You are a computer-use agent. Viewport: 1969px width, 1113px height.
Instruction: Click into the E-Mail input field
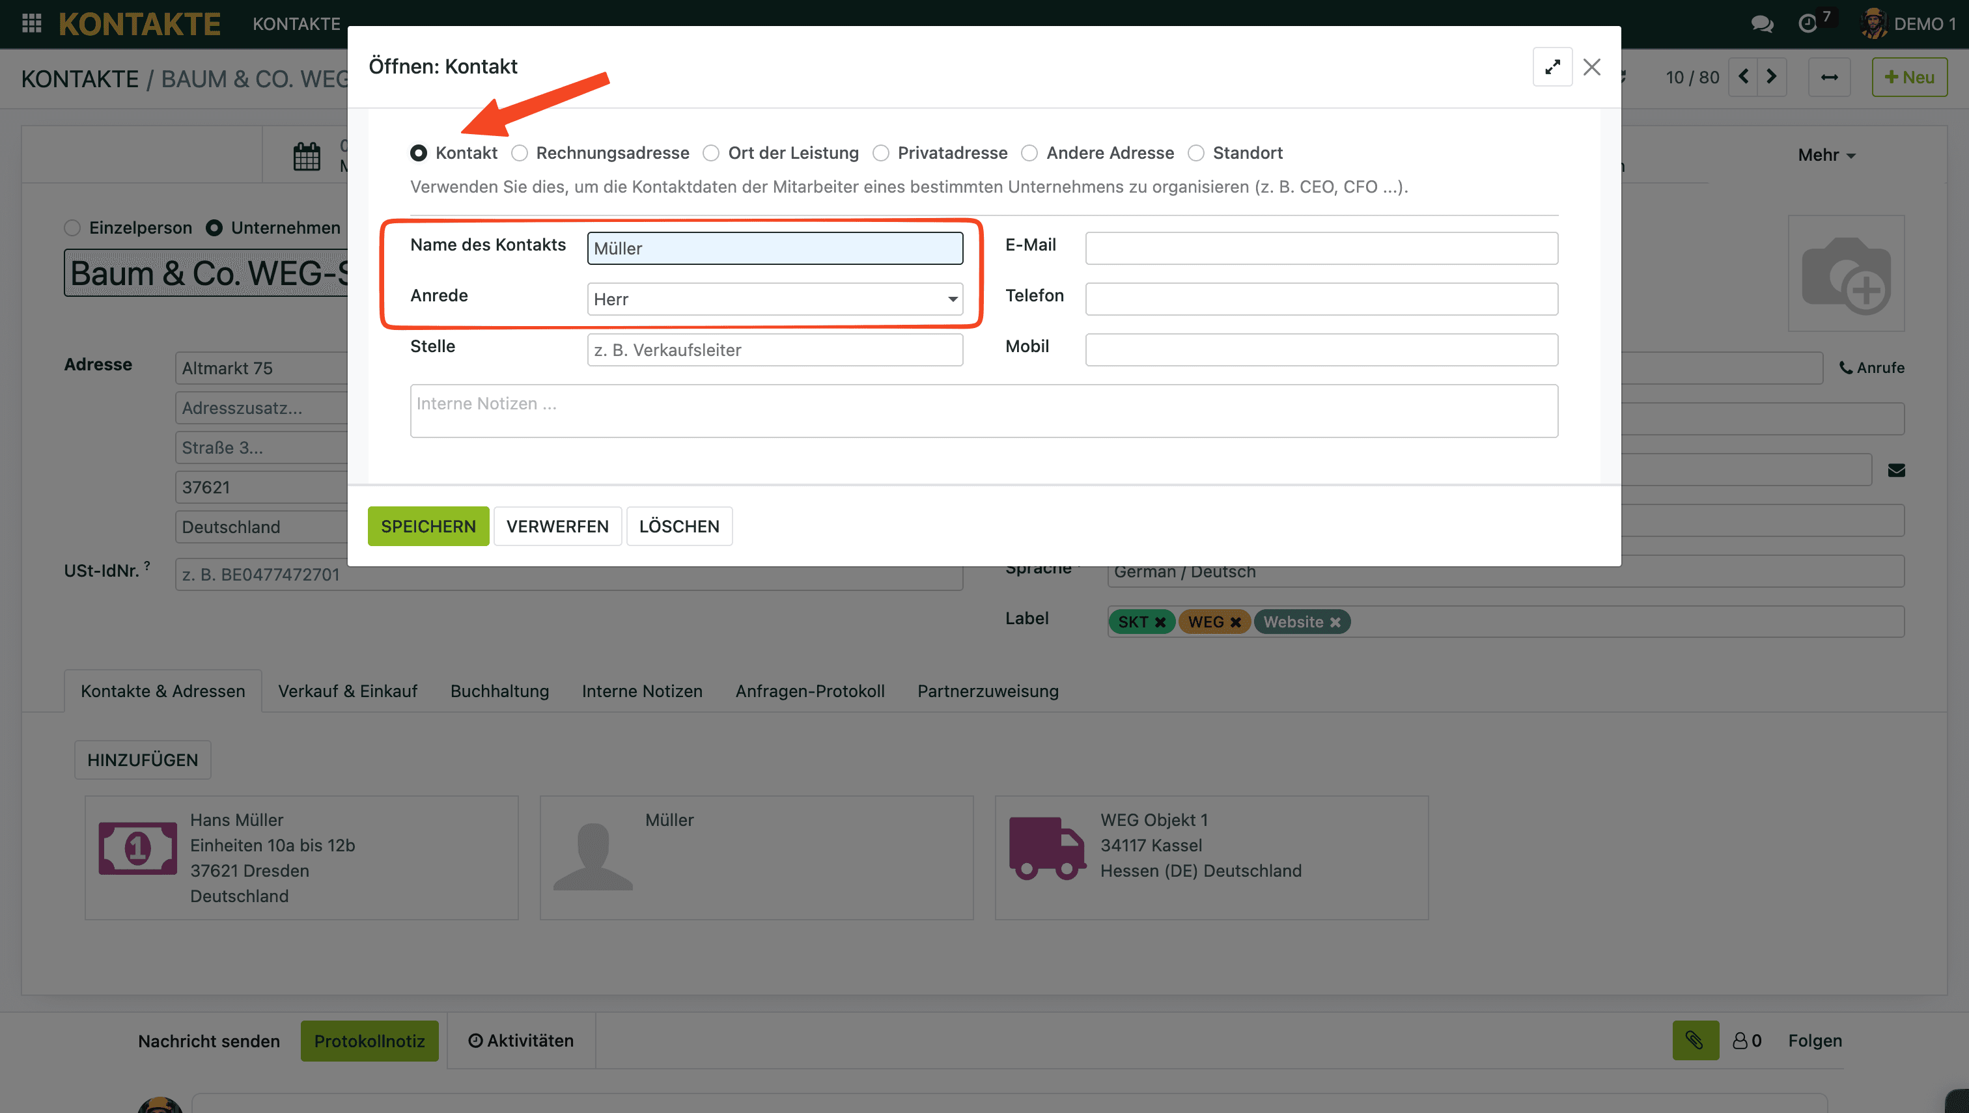coord(1320,249)
